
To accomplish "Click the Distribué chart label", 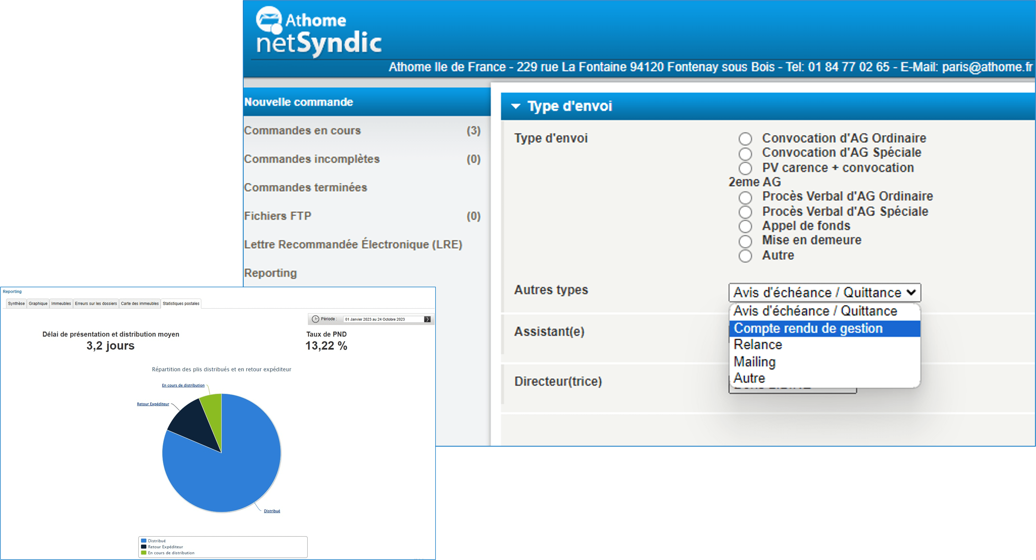I will [272, 511].
